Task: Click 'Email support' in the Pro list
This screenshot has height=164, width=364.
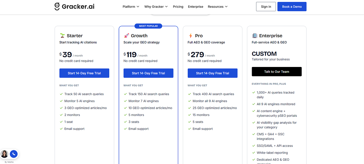Action: pyautogui.click(x=203, y=129)
